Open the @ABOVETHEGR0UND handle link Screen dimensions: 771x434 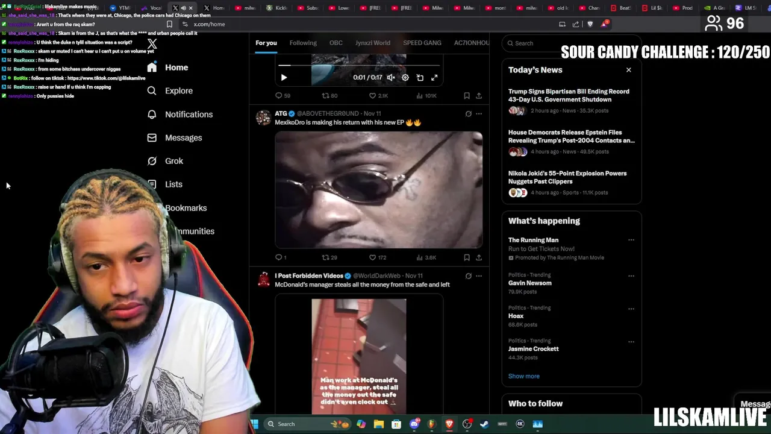click(x=328, y=113)
